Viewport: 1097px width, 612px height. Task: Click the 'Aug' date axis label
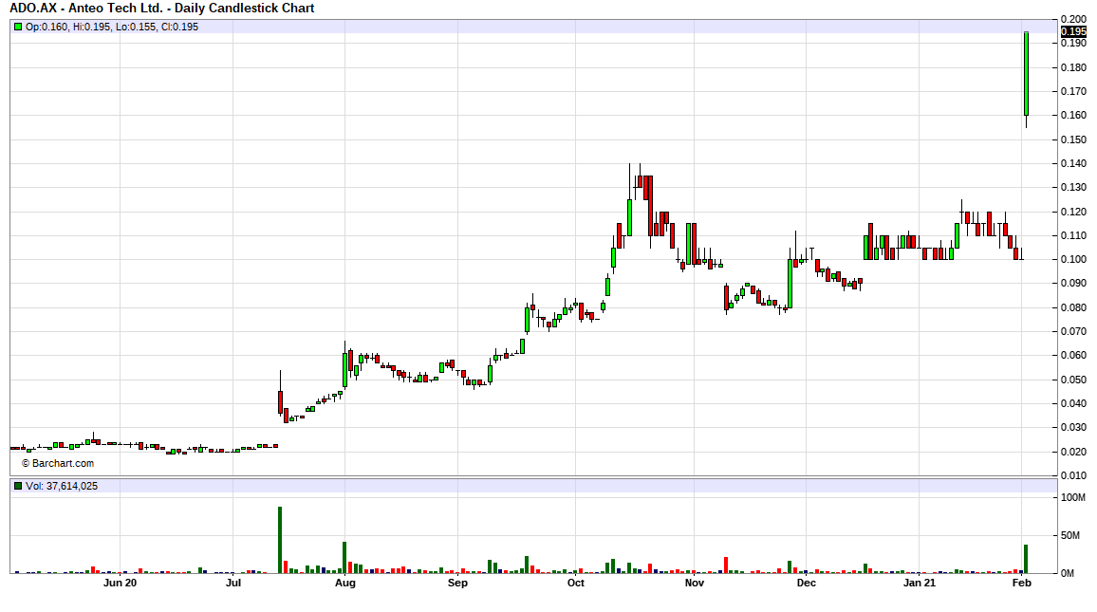point(344,583)
